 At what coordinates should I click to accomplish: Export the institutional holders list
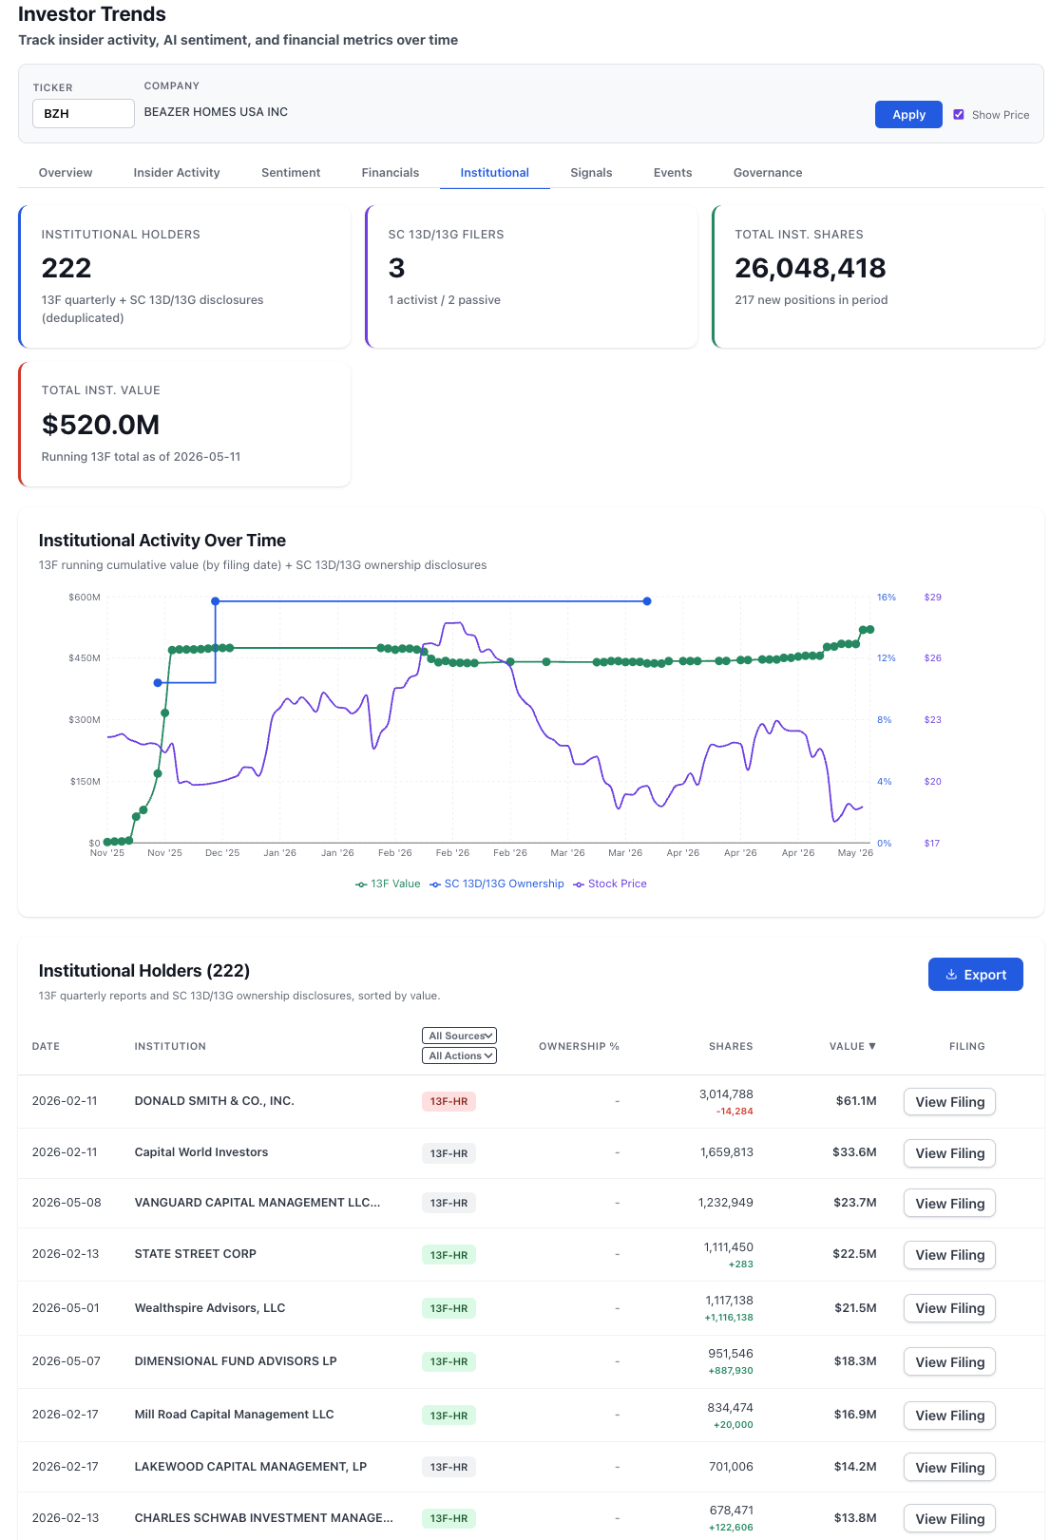[x=975, y=975]
